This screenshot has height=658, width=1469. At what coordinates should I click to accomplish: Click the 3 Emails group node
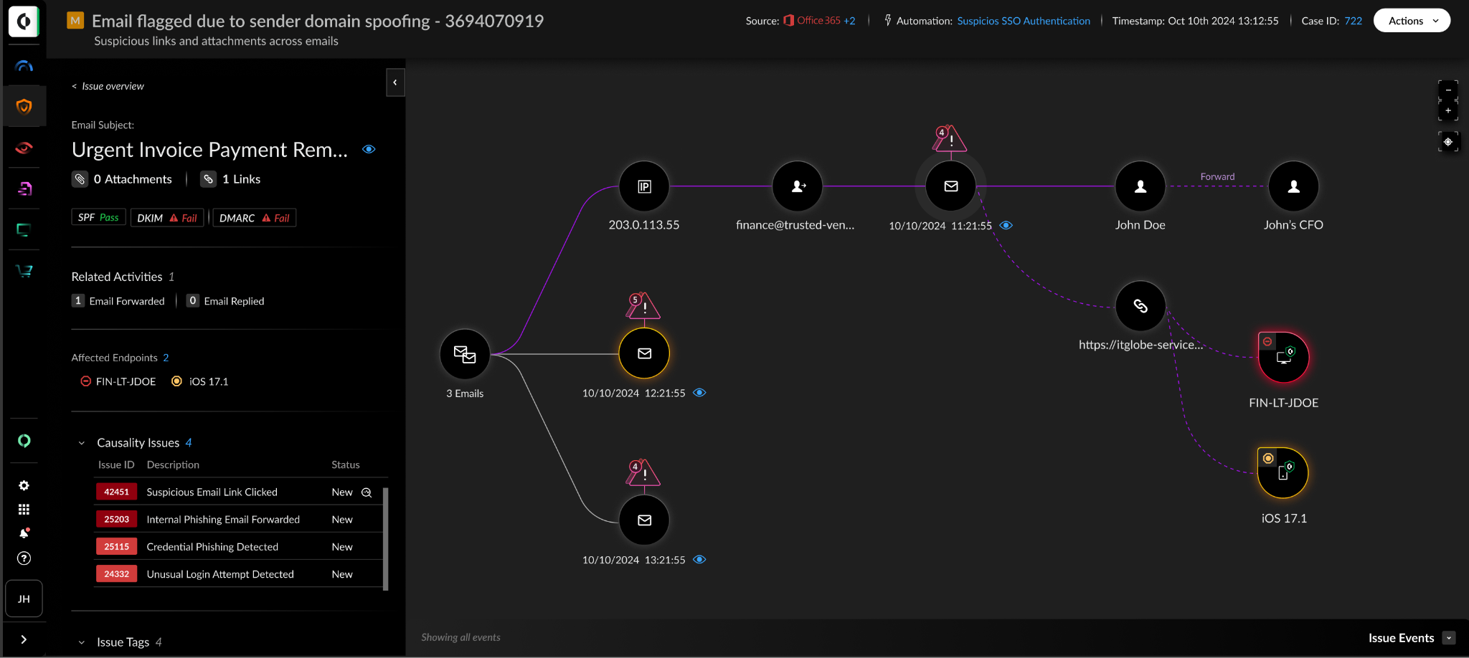pos(465,354)
